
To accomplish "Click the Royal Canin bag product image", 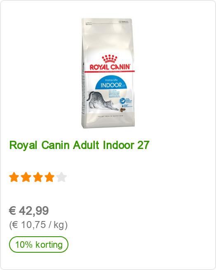I will tap(108, 73).
